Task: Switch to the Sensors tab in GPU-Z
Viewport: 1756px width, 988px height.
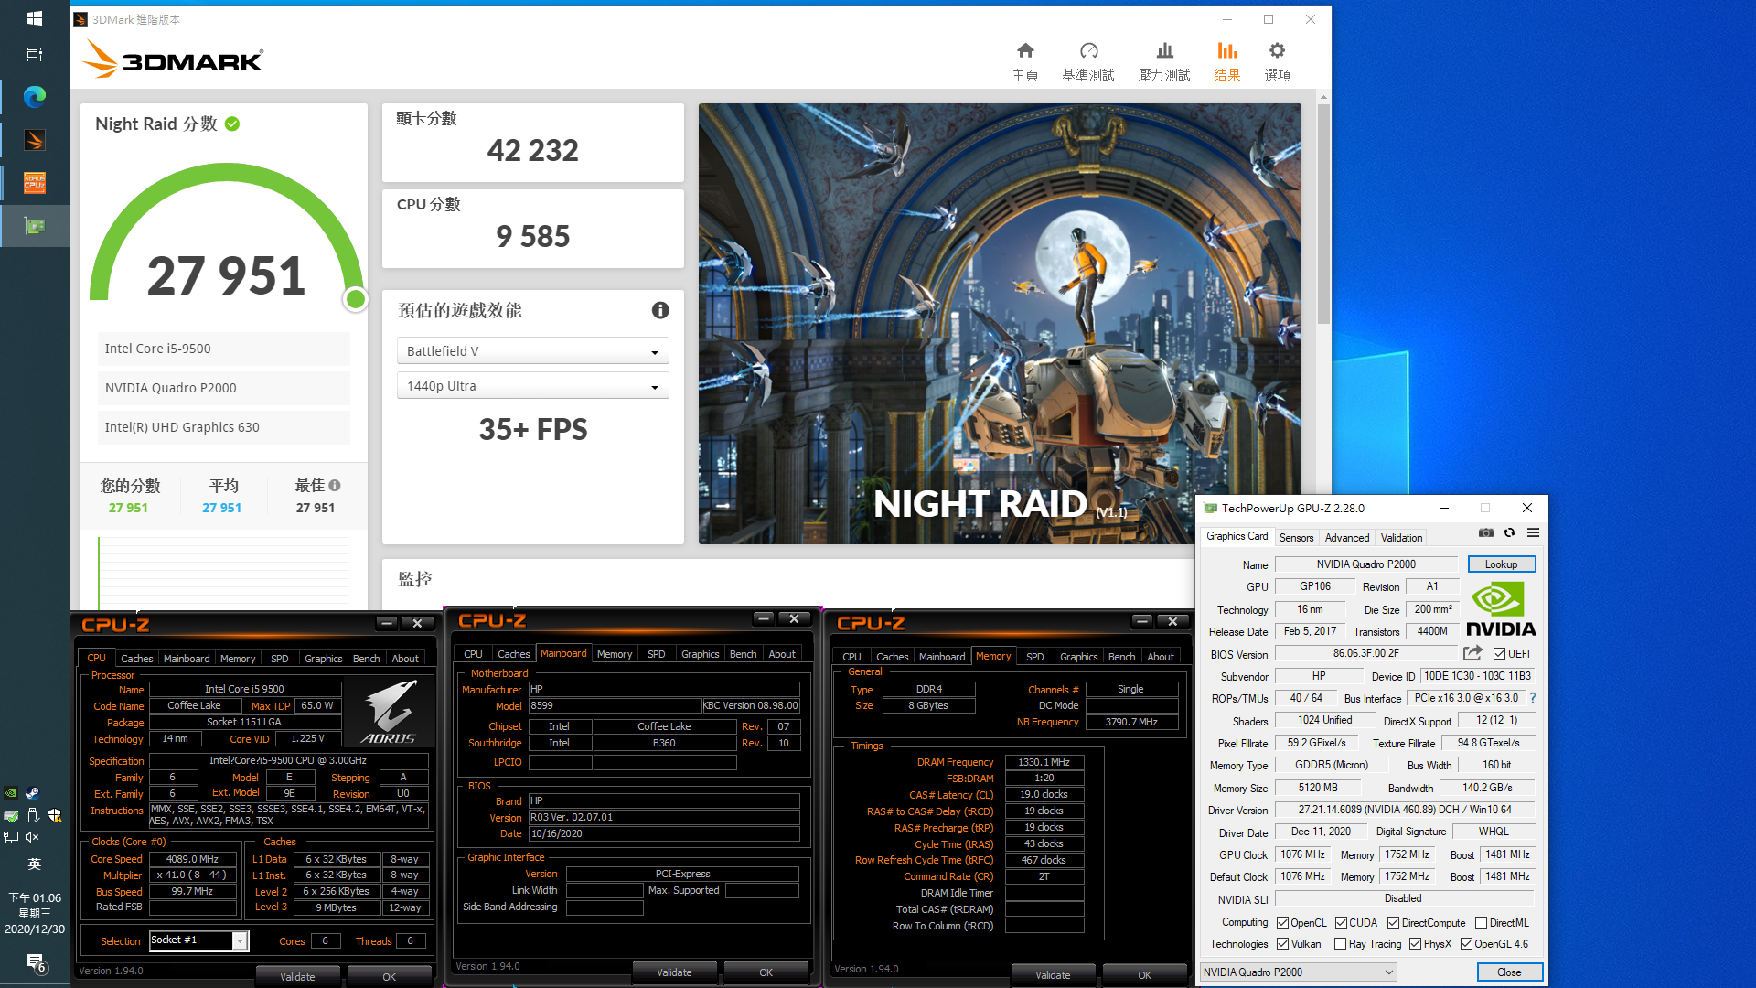Action: coord(1296,538)
